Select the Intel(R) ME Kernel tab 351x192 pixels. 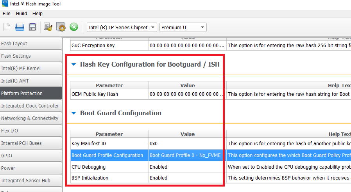point(30,68)
